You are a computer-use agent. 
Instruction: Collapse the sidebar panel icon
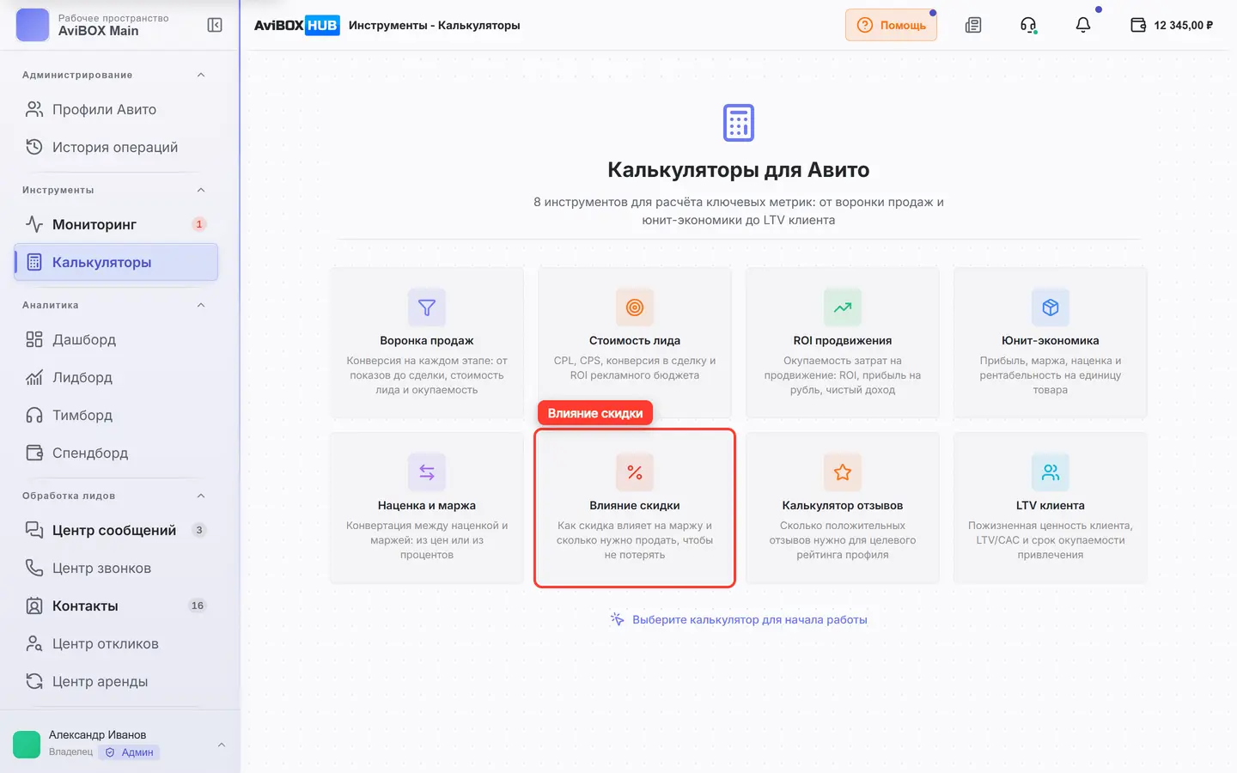pyautogui.click(x=215, y=25)
